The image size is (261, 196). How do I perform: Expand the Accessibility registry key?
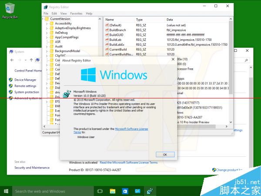(x=47, y=24)
